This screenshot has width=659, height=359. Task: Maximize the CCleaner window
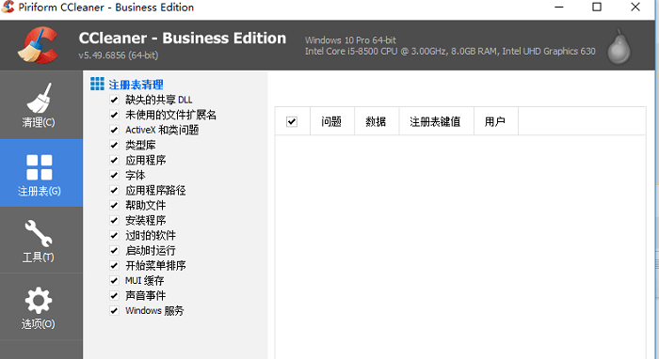(597, 8)
